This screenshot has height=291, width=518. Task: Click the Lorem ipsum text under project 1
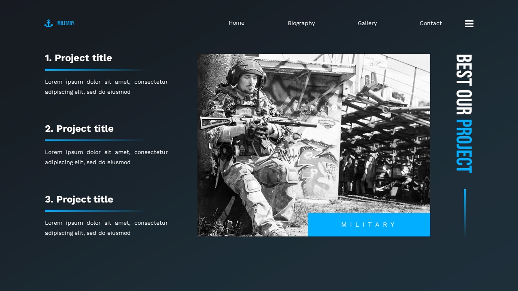pyautogui.click(x=106, y=87)
